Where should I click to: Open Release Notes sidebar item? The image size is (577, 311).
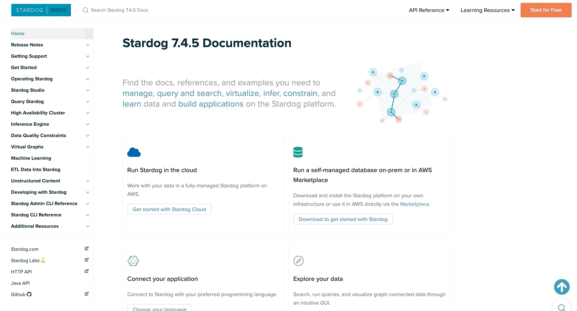click(x=27, y=45)
